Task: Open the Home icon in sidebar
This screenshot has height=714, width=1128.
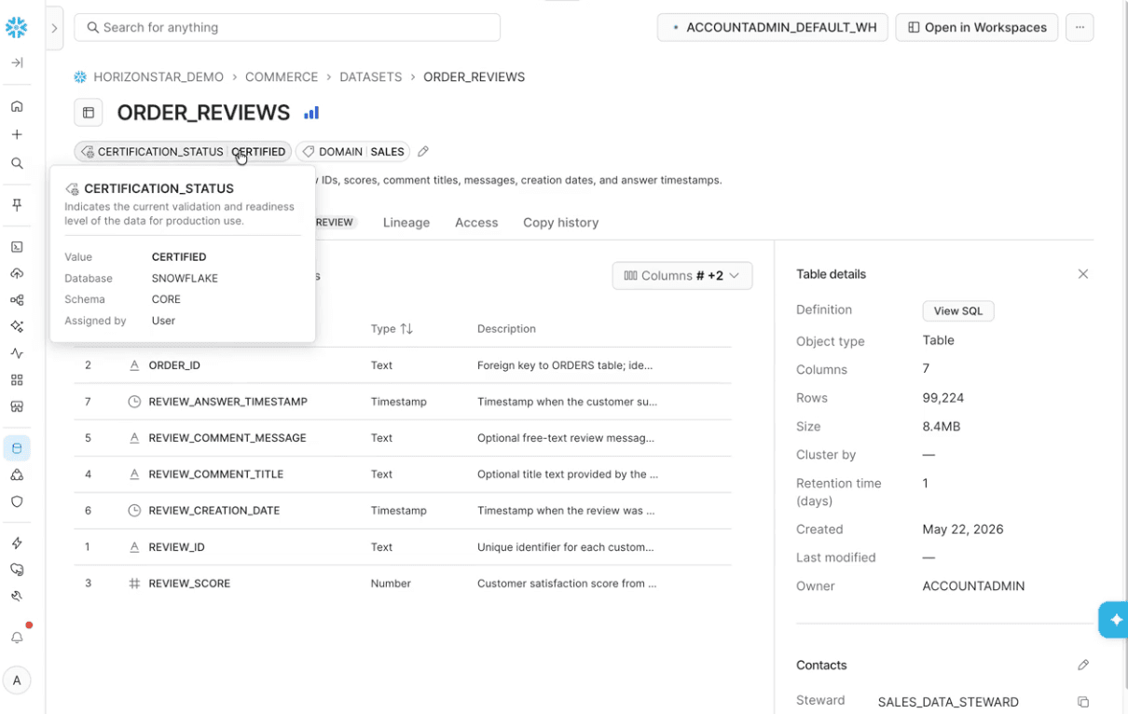Action: 17,106
